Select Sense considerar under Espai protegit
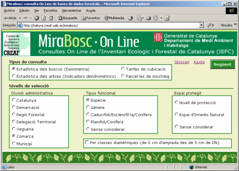The width and height of the screenshot is (239, 171). [176, 126]
